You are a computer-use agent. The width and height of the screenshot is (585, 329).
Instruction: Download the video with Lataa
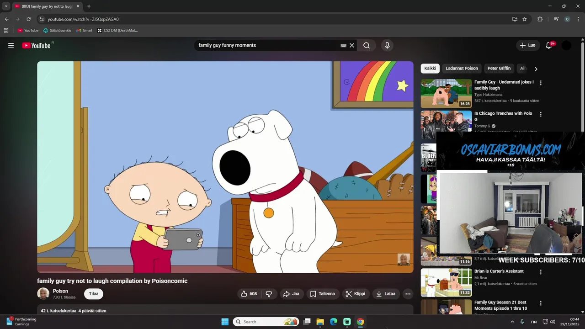[386, 294]
